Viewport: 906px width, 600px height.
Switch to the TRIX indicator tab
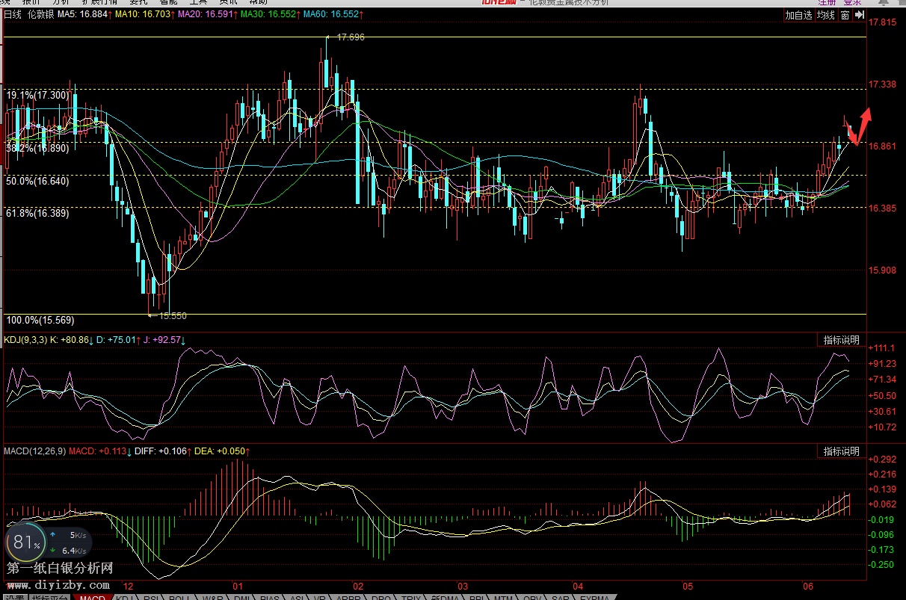411,597
